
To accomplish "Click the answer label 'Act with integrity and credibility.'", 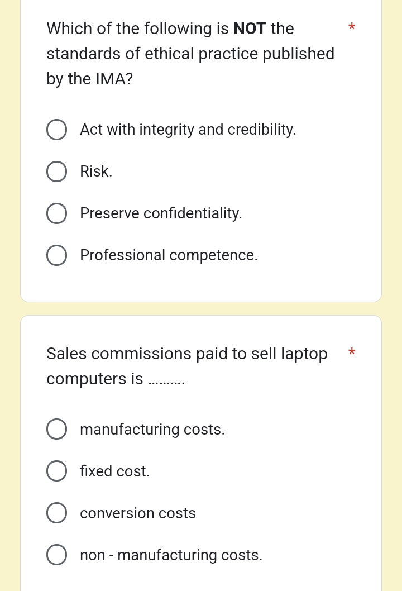I will pos(188,129).
